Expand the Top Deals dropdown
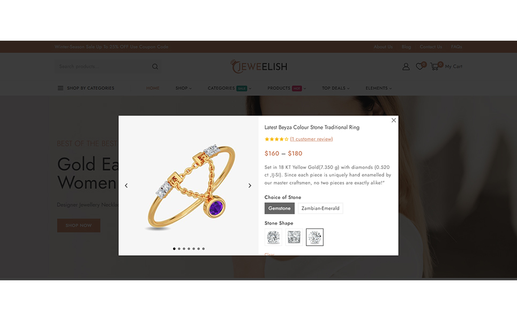 [x=336, y=88]
